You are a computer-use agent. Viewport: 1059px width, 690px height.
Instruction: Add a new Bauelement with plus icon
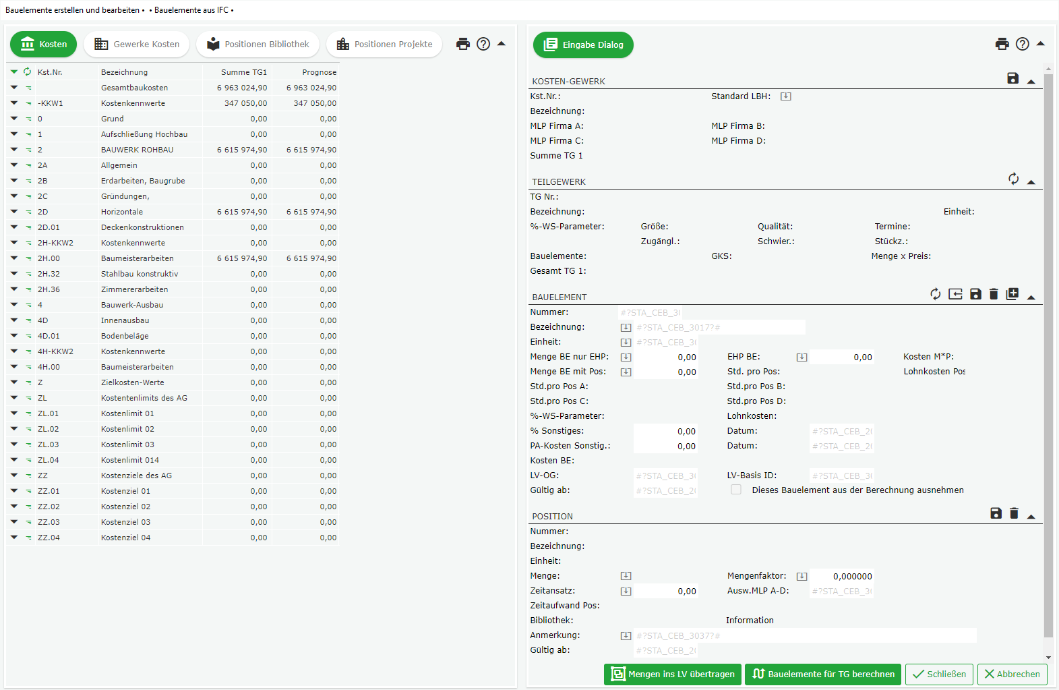[1012, 294]
